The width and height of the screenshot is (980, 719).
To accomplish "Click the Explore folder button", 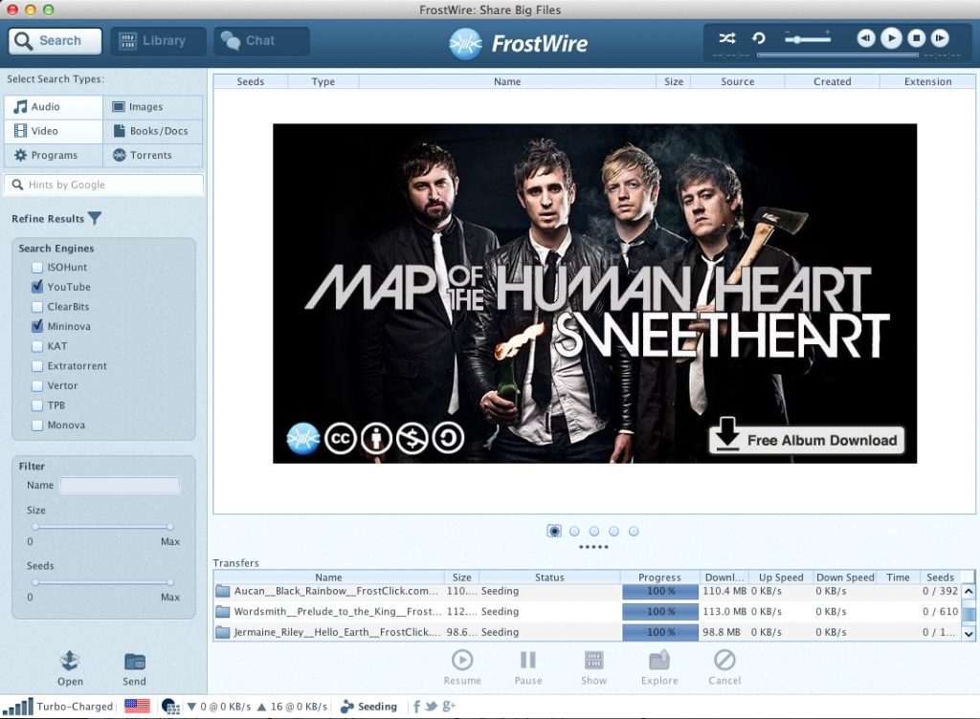I will [659, 667].
